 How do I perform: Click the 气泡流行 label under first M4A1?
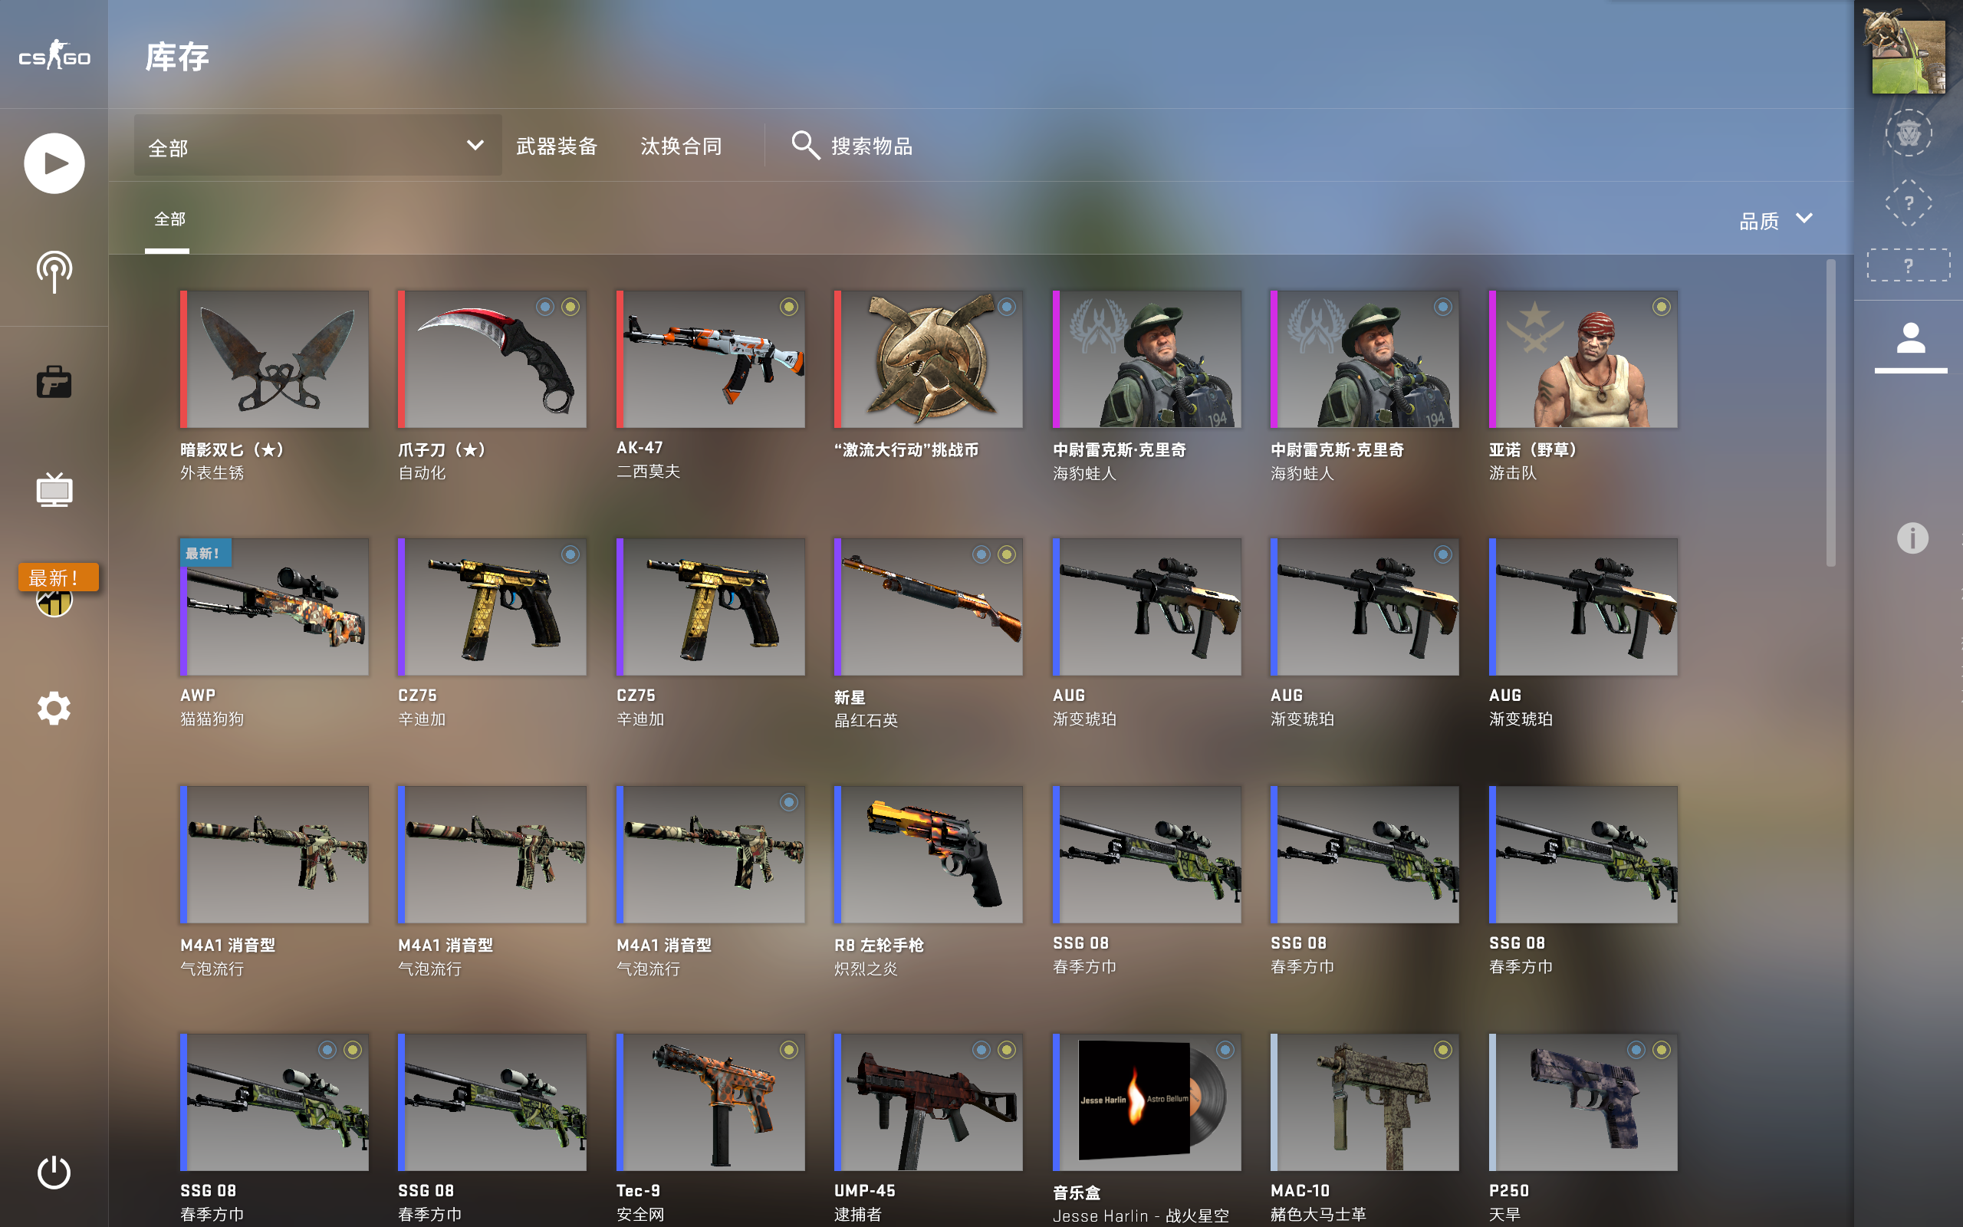point(212,968)
